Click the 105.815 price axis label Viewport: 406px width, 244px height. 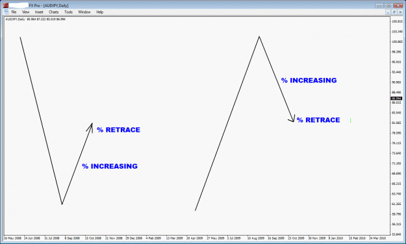coord(397,21)
